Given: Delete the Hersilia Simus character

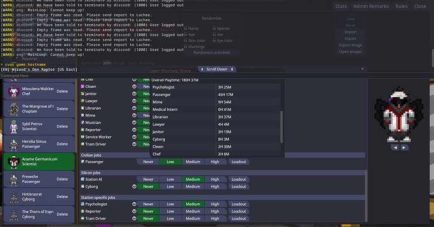Looking at the screenshot, I should tap(62, 144).
